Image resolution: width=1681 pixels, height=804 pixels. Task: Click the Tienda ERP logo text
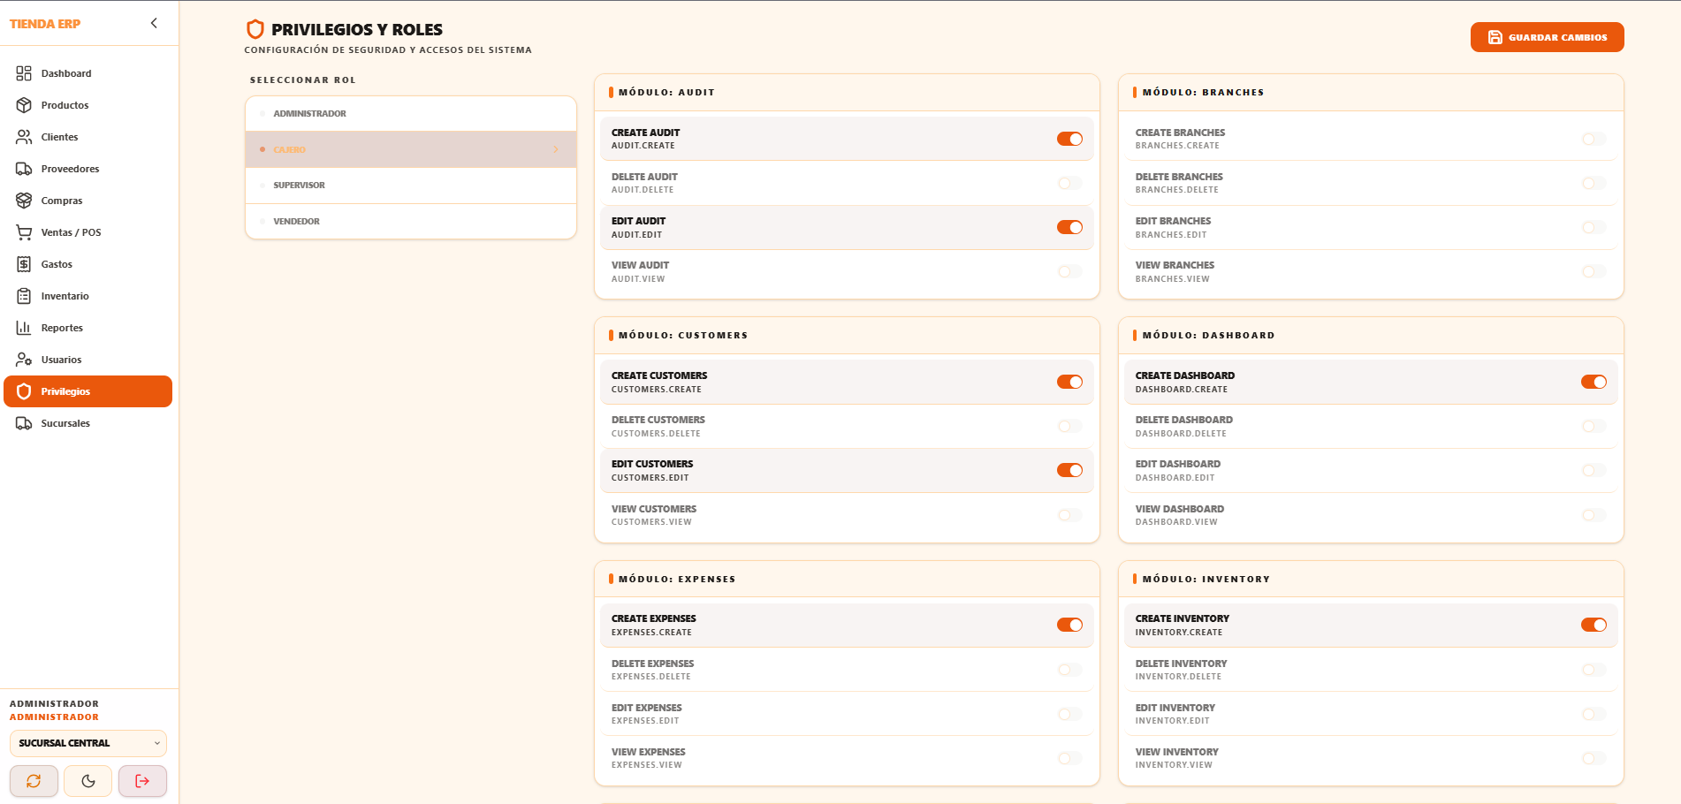click(45, 24)
